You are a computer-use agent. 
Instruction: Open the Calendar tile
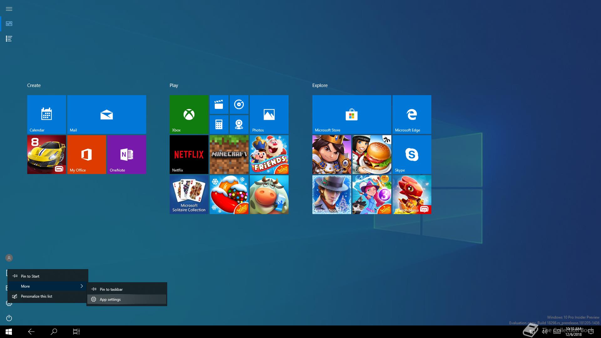click(46, 115)
